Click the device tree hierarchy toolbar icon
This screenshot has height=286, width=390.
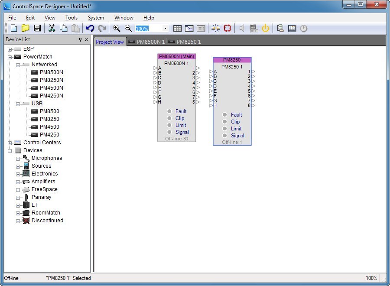pos(280,28)
